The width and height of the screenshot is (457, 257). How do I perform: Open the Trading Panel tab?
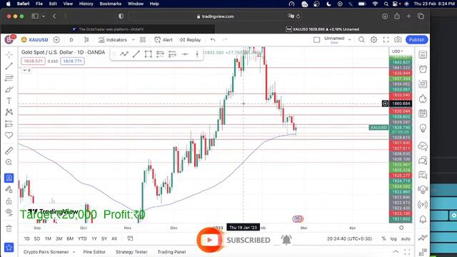(171, 252)
